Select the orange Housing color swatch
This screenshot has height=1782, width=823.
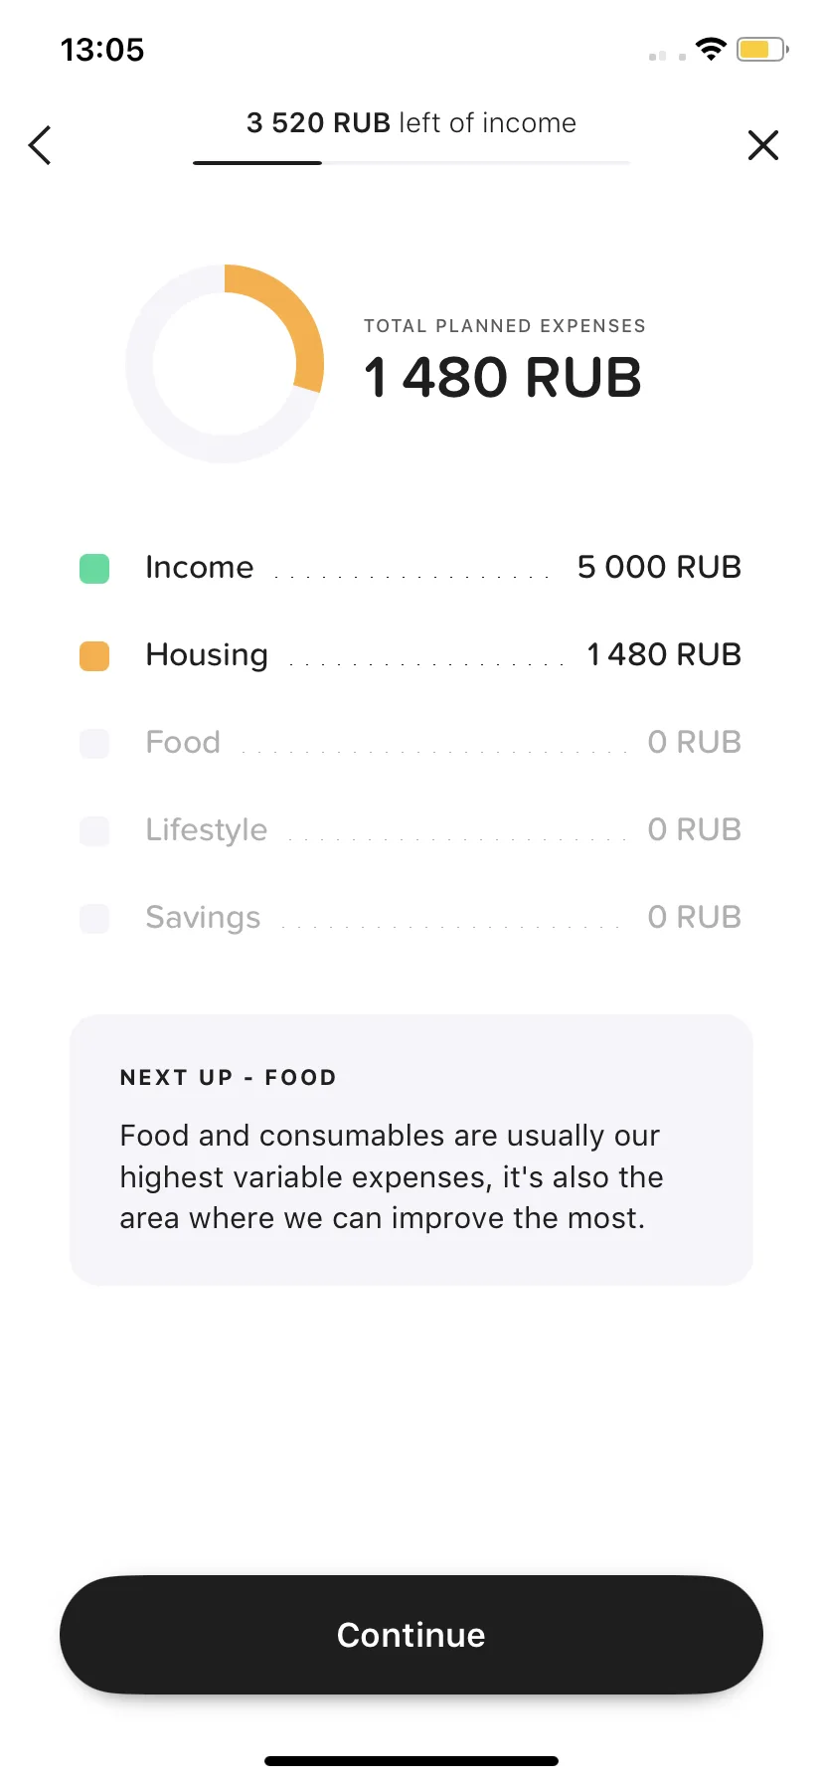[x=94, y=656]
